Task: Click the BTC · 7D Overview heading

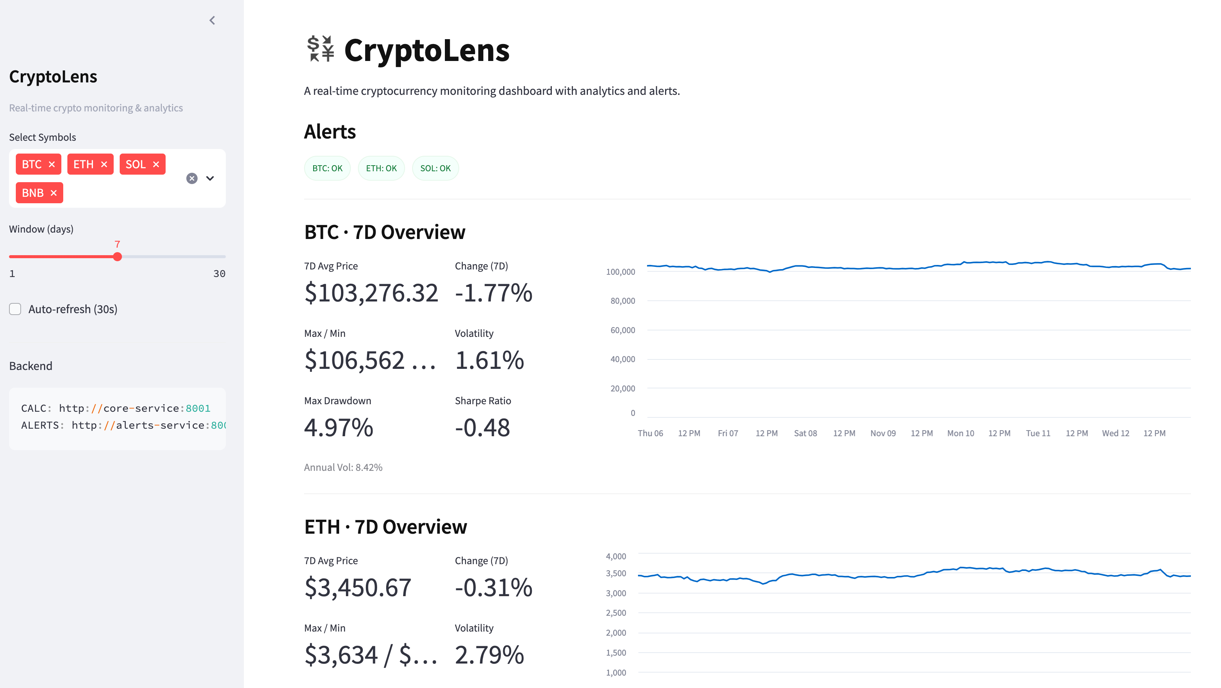Action: pyautogui.click(x=384, y=232)
